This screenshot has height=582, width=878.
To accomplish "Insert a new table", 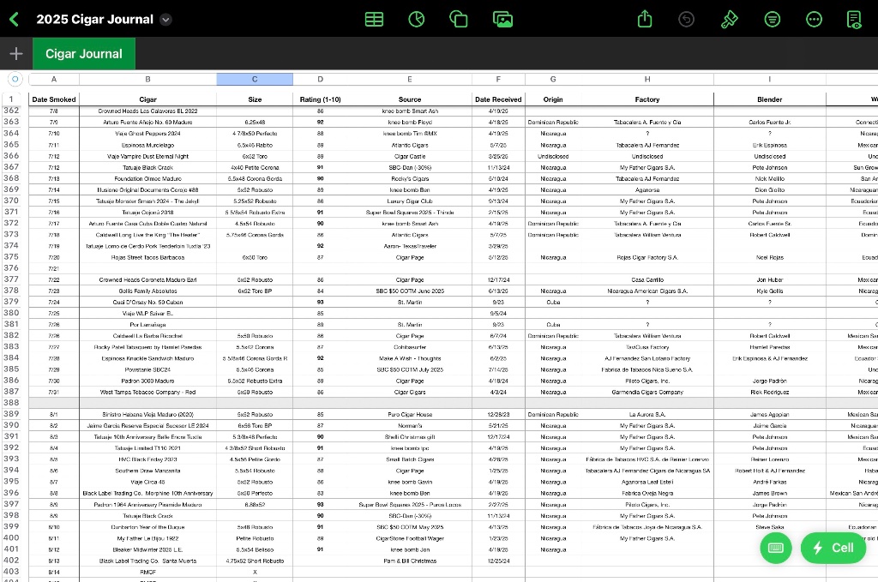I will [x=374, y=19].
